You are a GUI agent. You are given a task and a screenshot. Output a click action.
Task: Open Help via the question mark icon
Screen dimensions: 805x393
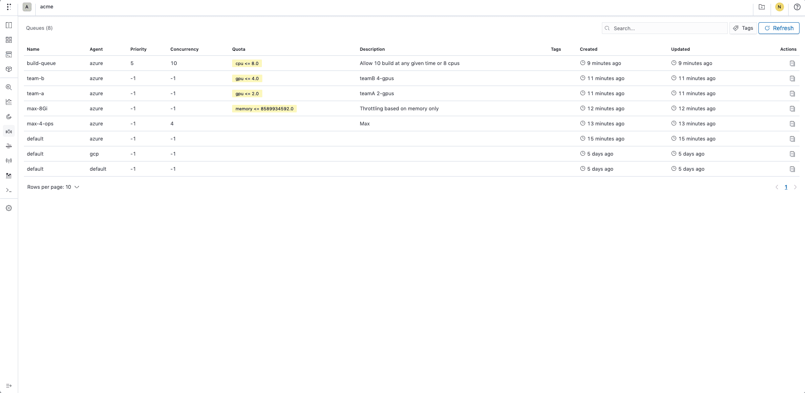point(797,7)
